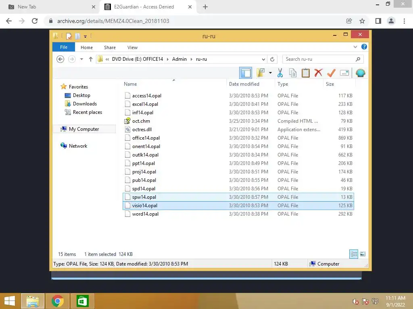Viewport: 413px width, 309px height.
Task: Click DVD Drive (E:) OFFICE14 breadcrumb
Action: tap(138, 59)
